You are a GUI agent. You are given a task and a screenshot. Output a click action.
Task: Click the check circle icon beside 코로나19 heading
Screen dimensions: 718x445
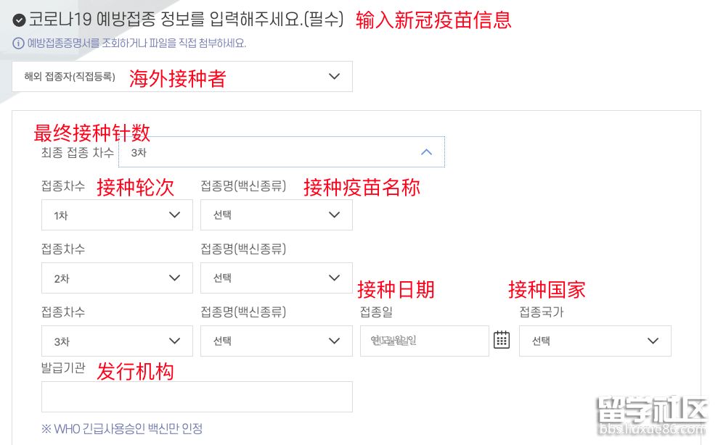(20, 20)
